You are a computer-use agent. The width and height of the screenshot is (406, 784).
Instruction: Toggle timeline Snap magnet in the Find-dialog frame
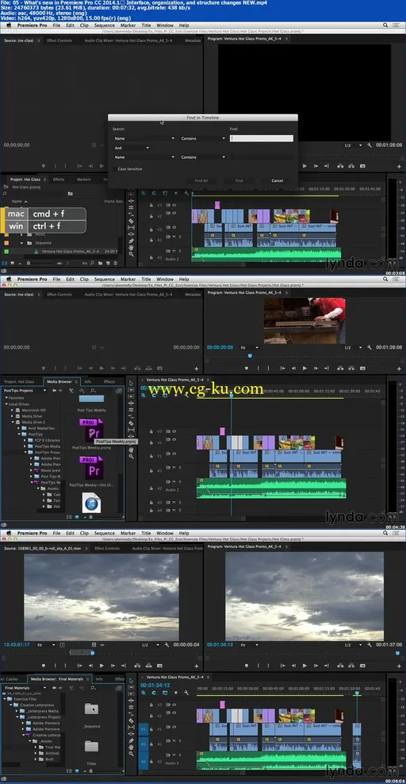pos(153,193)
